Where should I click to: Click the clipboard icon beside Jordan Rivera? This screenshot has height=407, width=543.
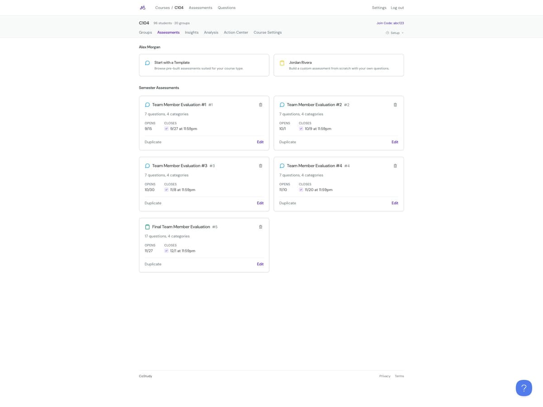282,63
